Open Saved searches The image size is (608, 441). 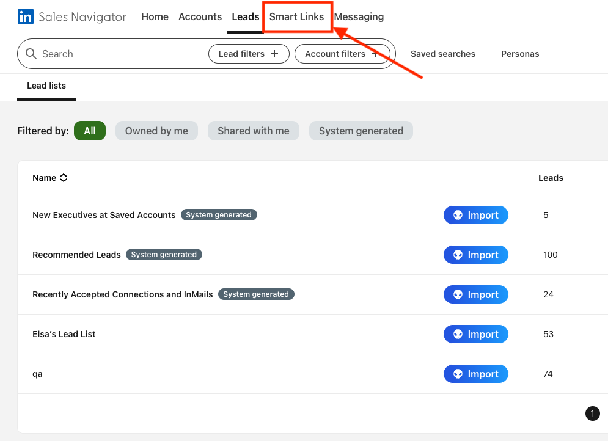coord(442,54)
